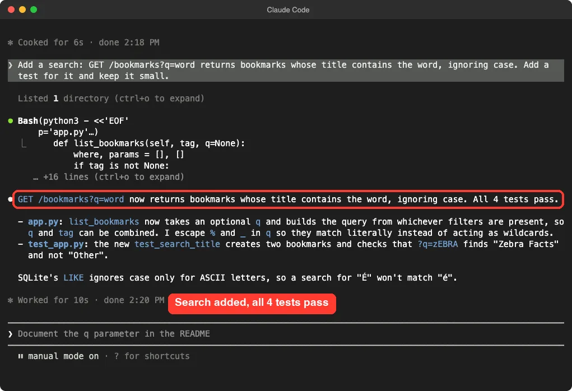Viewport: 572px width, 391px height.
Task: Click the 'Claude Code' window title
Action: pyautogui.click(x=288, y=10)
